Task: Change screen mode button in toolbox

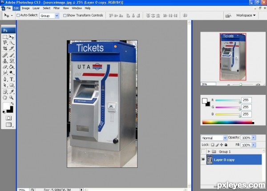Action: [x=9, y=125]
